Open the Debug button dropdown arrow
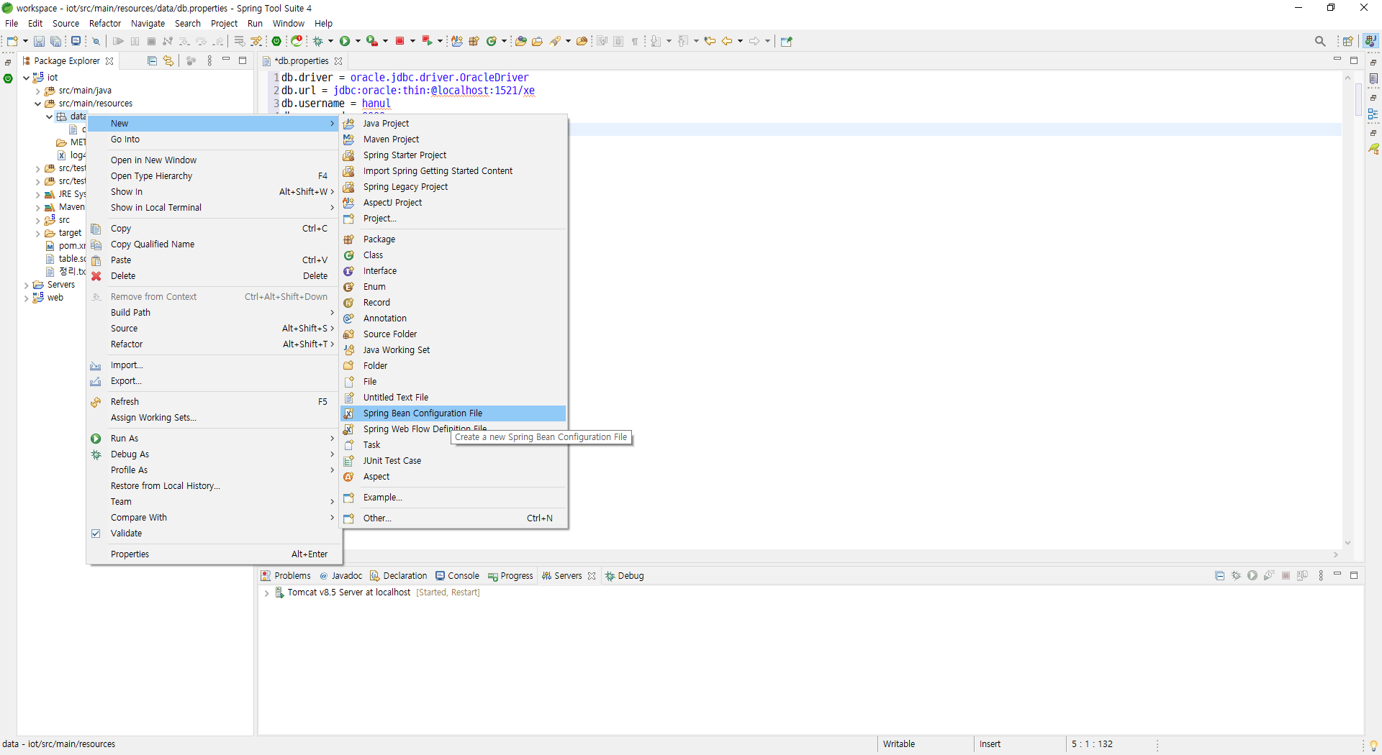 click(330, 41)
